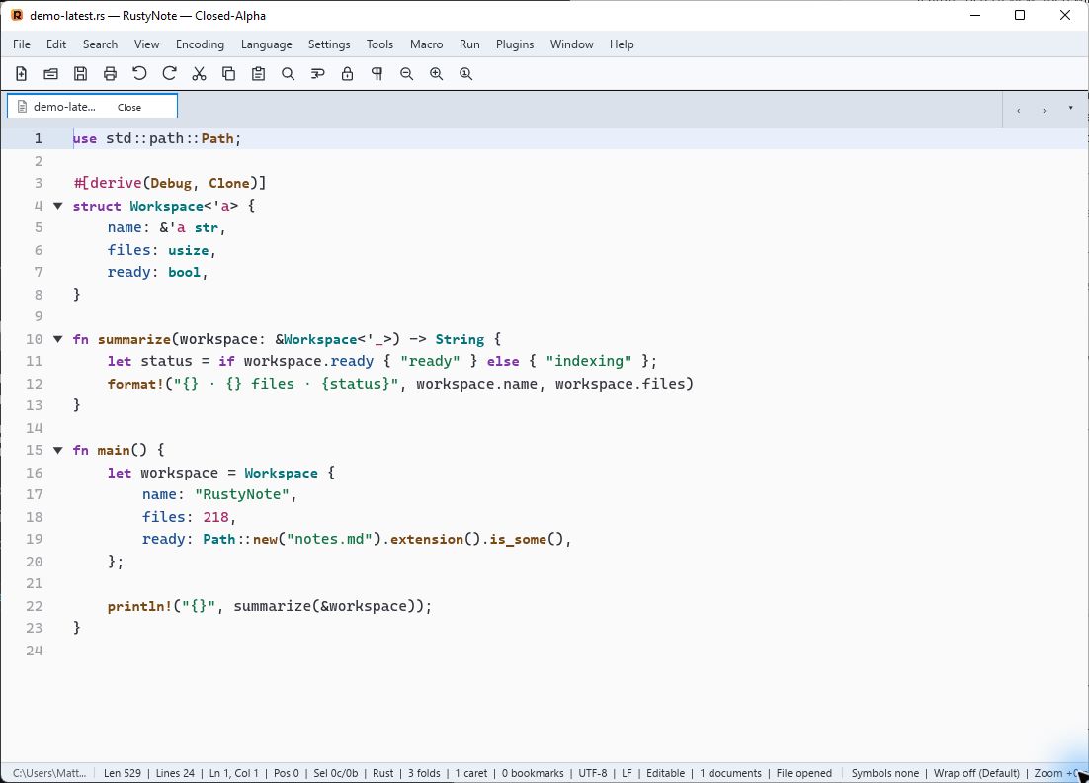Click '1 caret' in the status bar
Screen dimensions: 1089x783
(471, 773)
